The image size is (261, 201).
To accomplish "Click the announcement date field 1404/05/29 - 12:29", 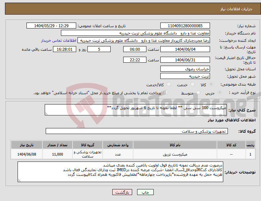I will (x=51, y=26).
